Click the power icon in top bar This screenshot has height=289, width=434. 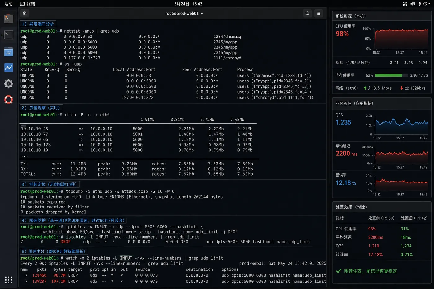point(425,4)
